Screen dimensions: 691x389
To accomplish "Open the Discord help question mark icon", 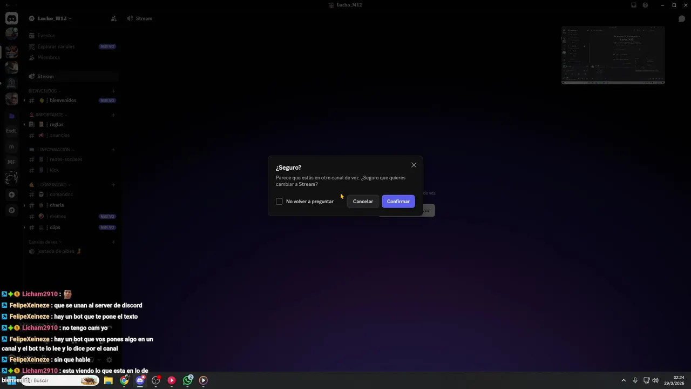I will (x=645, y=5).
